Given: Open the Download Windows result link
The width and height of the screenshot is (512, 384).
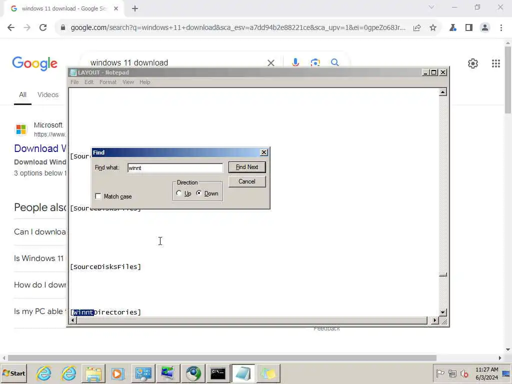Looking at the screenshot, I should [x=40, y=148].
